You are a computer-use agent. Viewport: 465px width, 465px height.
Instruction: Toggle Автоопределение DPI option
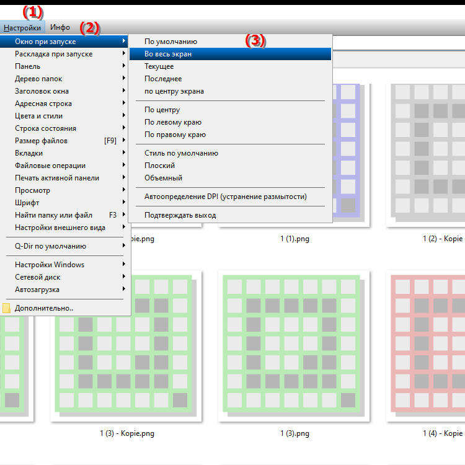[230, 197]
